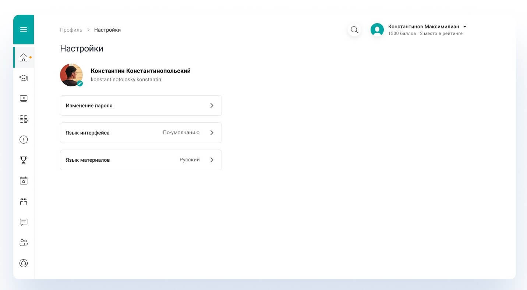
Task: Open events calendar star icon
Action: (x=24, y=181)
